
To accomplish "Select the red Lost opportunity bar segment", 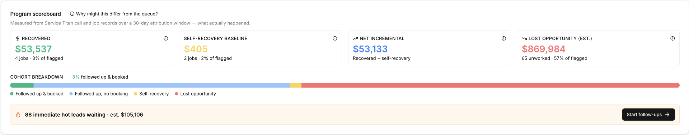I will pos(491,85).
